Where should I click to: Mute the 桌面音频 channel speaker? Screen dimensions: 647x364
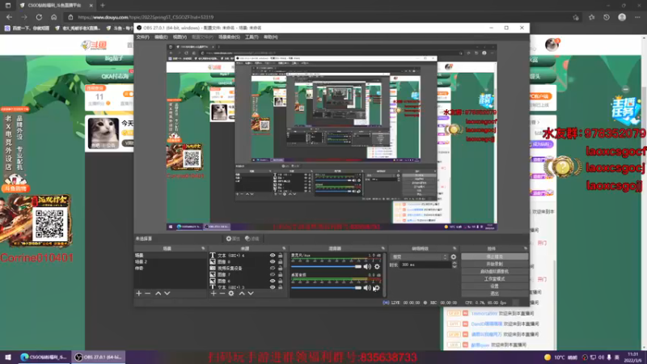pyautogui.click(x=367, y=288)
